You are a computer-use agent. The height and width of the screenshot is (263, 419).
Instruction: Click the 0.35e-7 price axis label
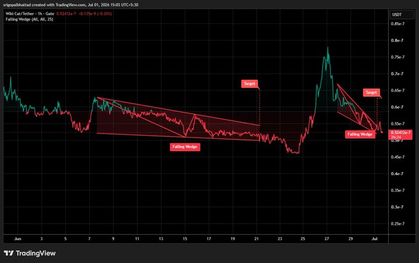click(397, 190)
